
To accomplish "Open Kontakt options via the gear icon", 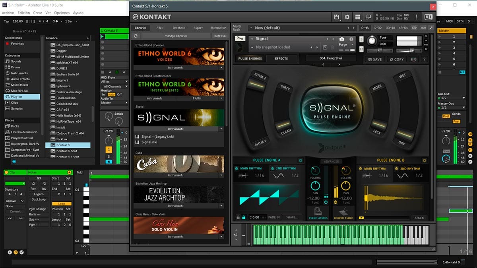I will (347, 17).
